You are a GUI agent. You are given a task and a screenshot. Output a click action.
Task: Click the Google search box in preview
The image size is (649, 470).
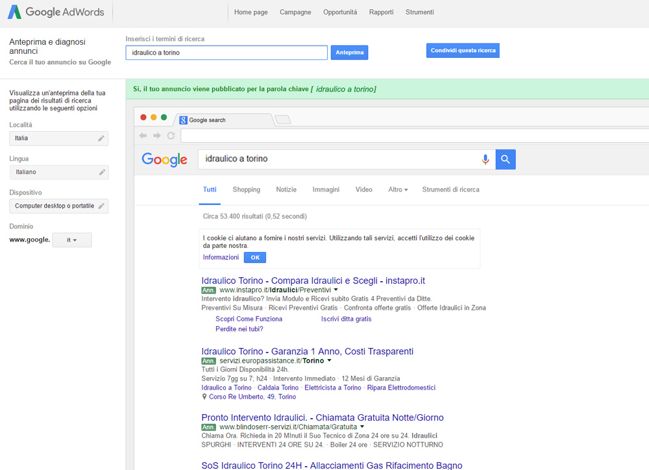(x=347, y=160)
